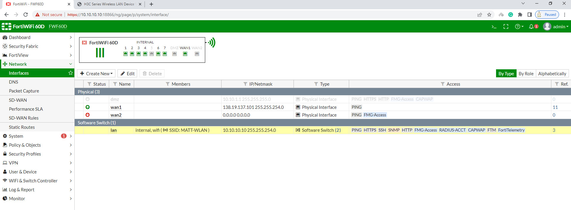
Task: Collapse Software Switch (1) group header
Action: (x=323, y=123)
